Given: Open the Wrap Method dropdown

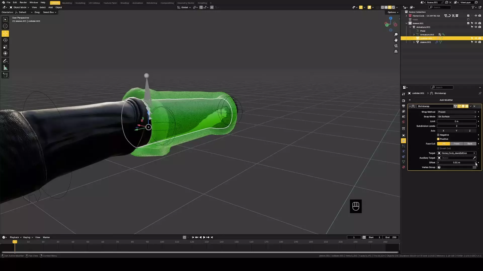Looking at the screenshot, I should pyautogui.click(x=457, y=112).
